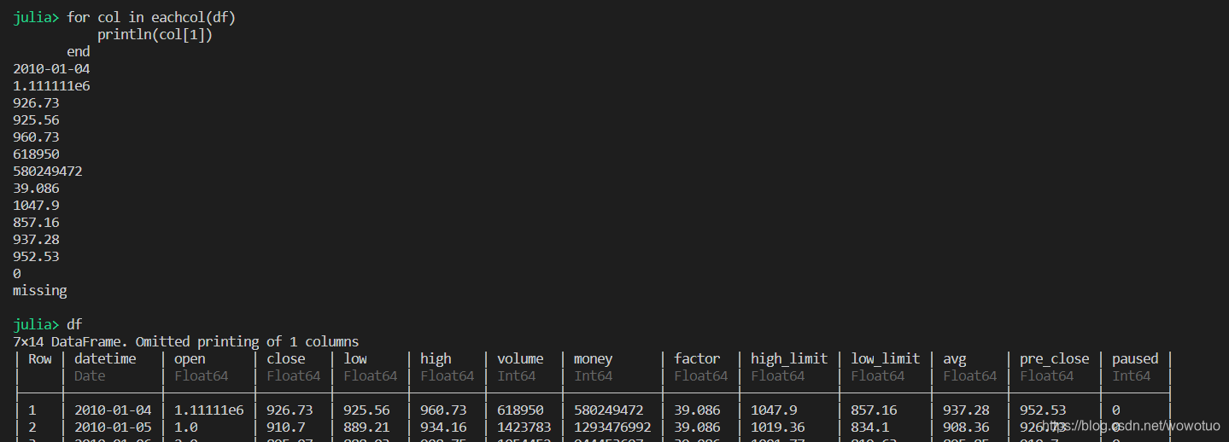
Task: Click the '934.16' high cell in row 2
Action: (x=443, y=427)
